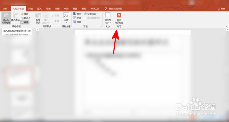Image resolution: width=229 pixels, height=122 pixels.
Task: Switch to the Help (帮助) tab
Action: [84, 9]
